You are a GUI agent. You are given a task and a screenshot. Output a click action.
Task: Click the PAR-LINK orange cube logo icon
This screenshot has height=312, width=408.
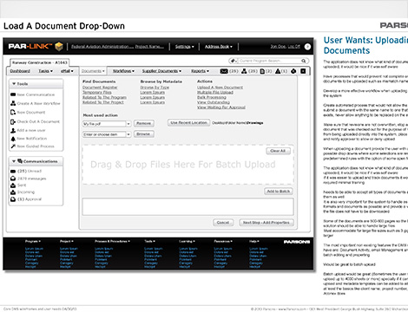[x=59, y=46]
